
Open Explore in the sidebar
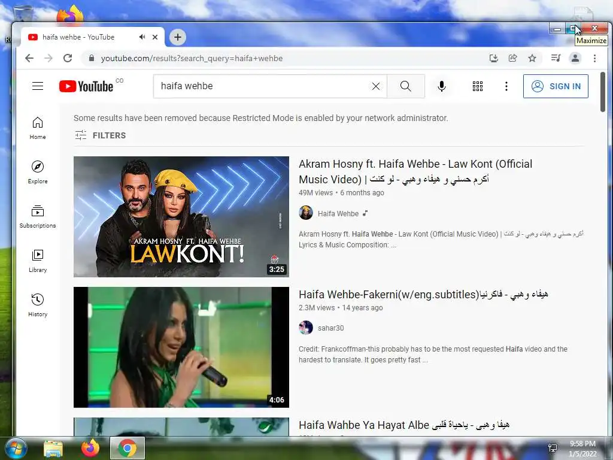point(38,172)
